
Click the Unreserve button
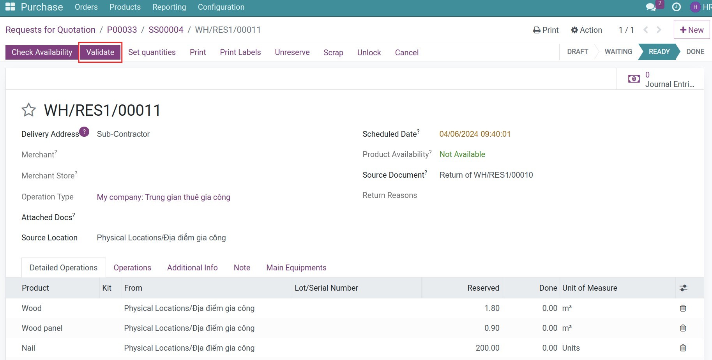tap(292, 52)
